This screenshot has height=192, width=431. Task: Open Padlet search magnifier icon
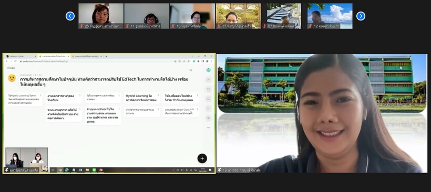191,70
